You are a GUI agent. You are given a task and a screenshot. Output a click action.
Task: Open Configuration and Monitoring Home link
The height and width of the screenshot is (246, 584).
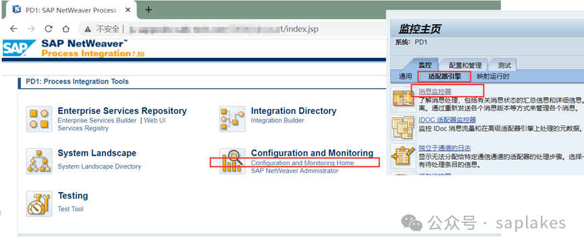302,162
